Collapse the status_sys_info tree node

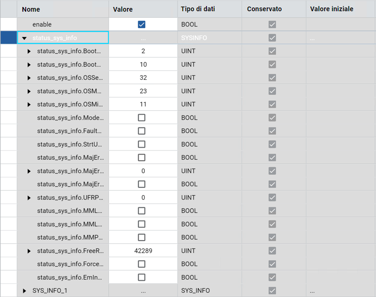pos(24,38)
